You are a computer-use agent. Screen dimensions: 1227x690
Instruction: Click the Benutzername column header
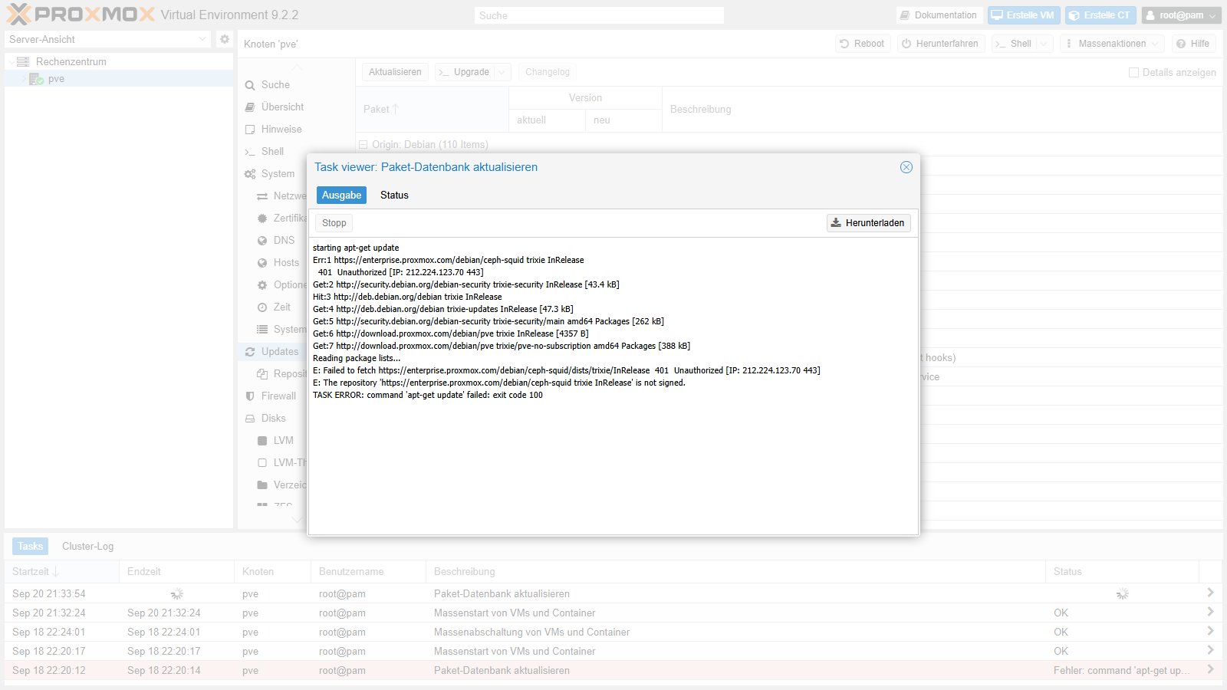(368, 571)
